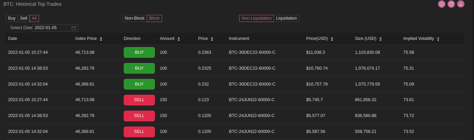Viewport: 474px width, 140px height.
Task: Click size value 1,075,779.59
Action: [367, 84]
